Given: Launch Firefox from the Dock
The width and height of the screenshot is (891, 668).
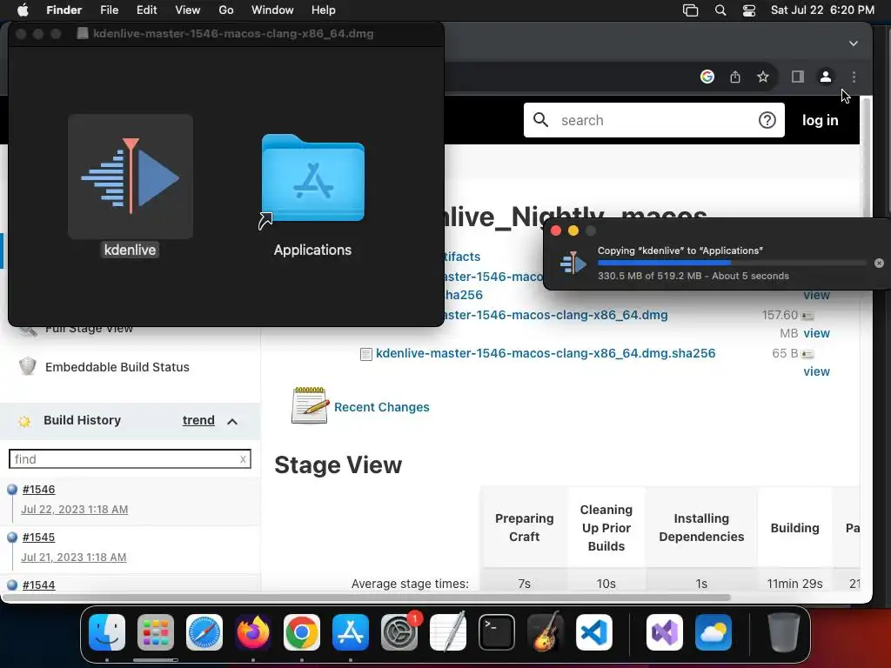Looking at the screenshot, I should [253, 632].
